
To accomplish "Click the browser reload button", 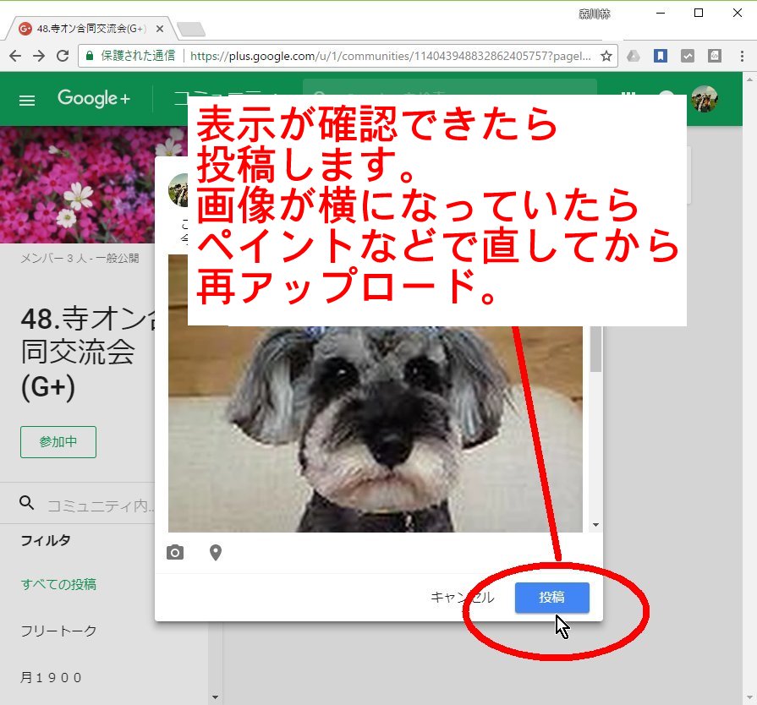I will (x=62, y=56).
